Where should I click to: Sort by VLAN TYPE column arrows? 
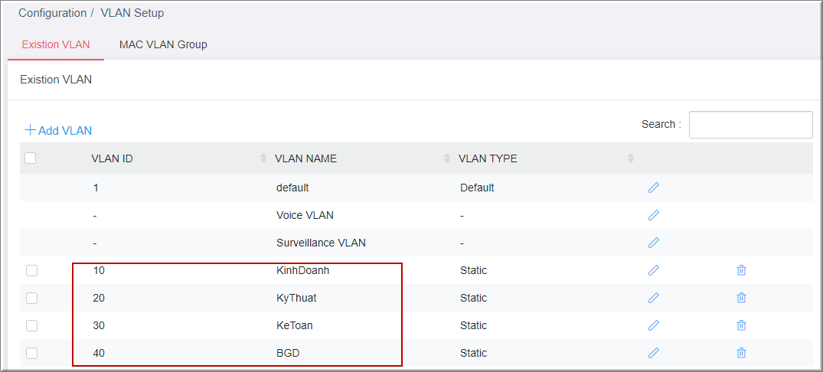[x=631, y=158]
